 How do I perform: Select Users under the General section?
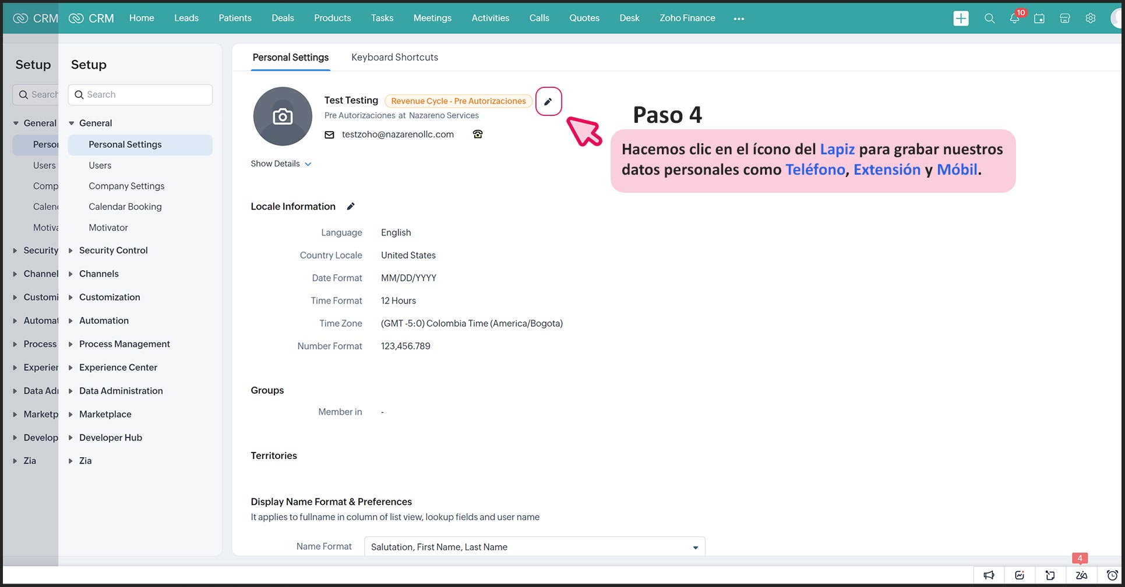100,165
